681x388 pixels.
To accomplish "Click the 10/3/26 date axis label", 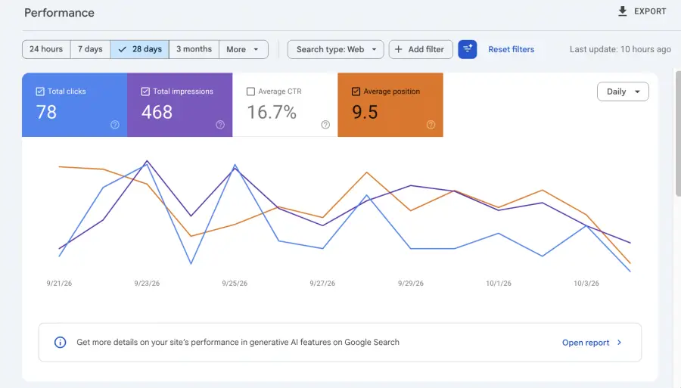I will (x=586, y=284).
